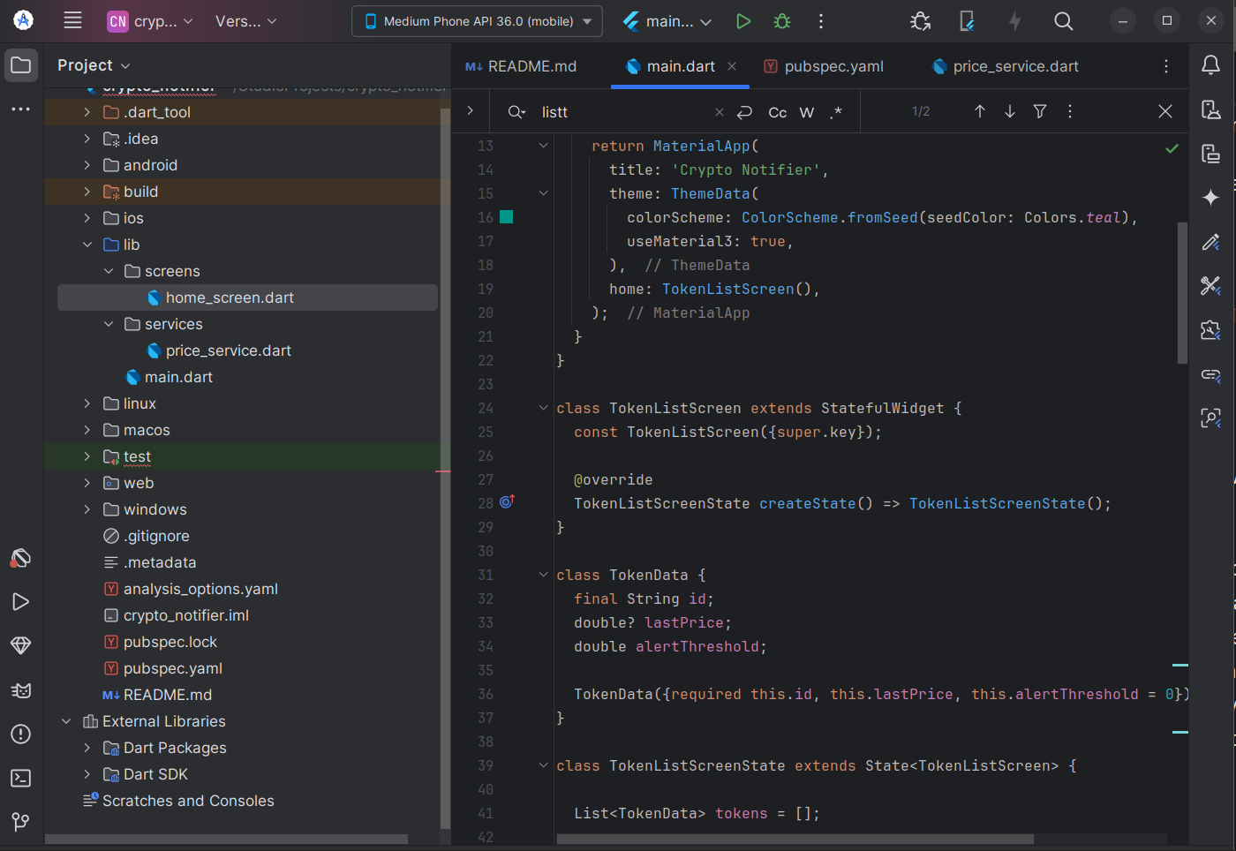
Task: Select home_screen.dart in project tree
Action: [247, 297]
